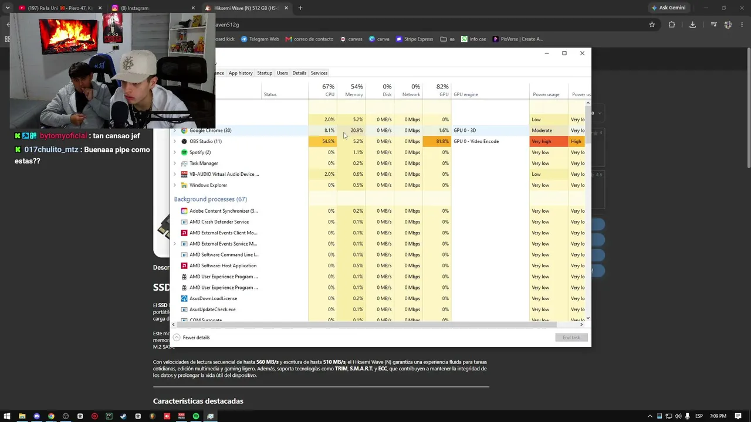Screen dimensions: 751x422
Task: Click the VB-AUDIO Virtual Audio Device icon
Action: pos(184,174)
